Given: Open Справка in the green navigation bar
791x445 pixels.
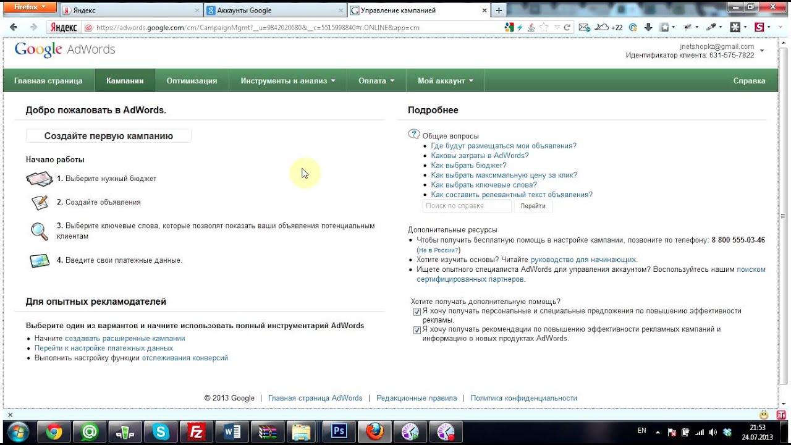Looking at the screenshot, I should coord(749,81).
